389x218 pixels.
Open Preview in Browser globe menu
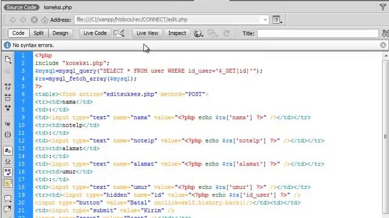(x=198, y=33)
